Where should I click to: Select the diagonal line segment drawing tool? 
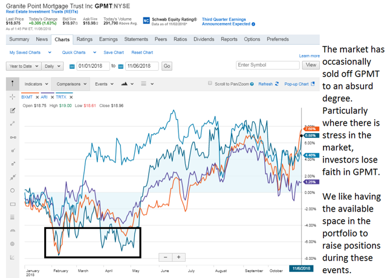pyautogui.click(x=13, y=123)
